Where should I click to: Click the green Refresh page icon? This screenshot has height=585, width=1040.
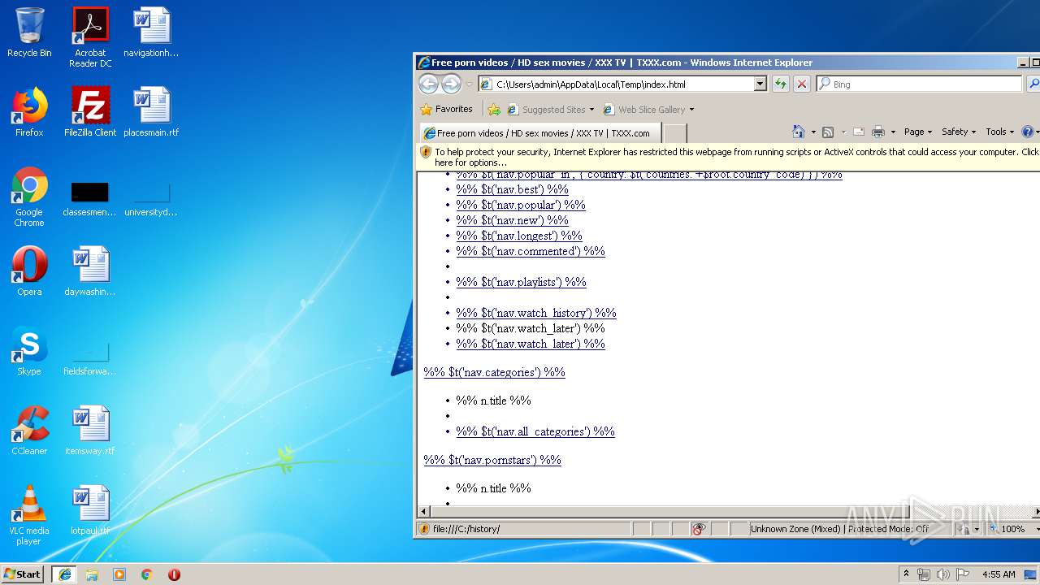[x=781, y=84]
